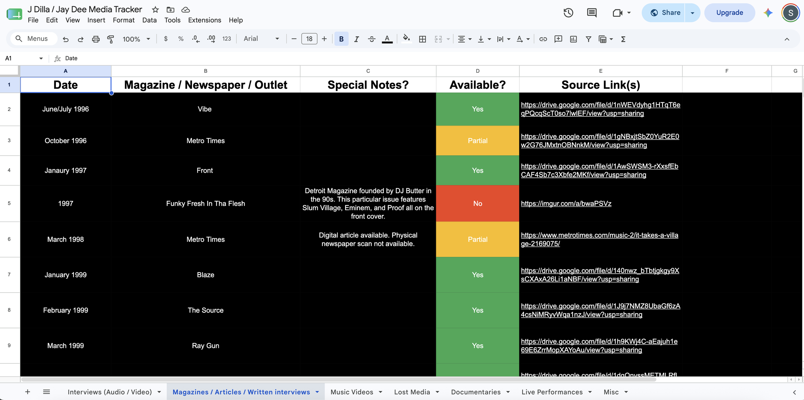This screenshot has height=400, width=804.
Task: Open the Insert menu
Action: pyautogui.click(x=96, y=20)
